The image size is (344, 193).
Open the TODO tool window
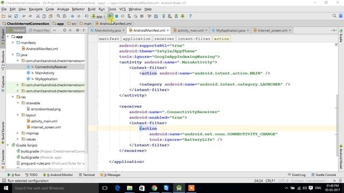[31, 175]
